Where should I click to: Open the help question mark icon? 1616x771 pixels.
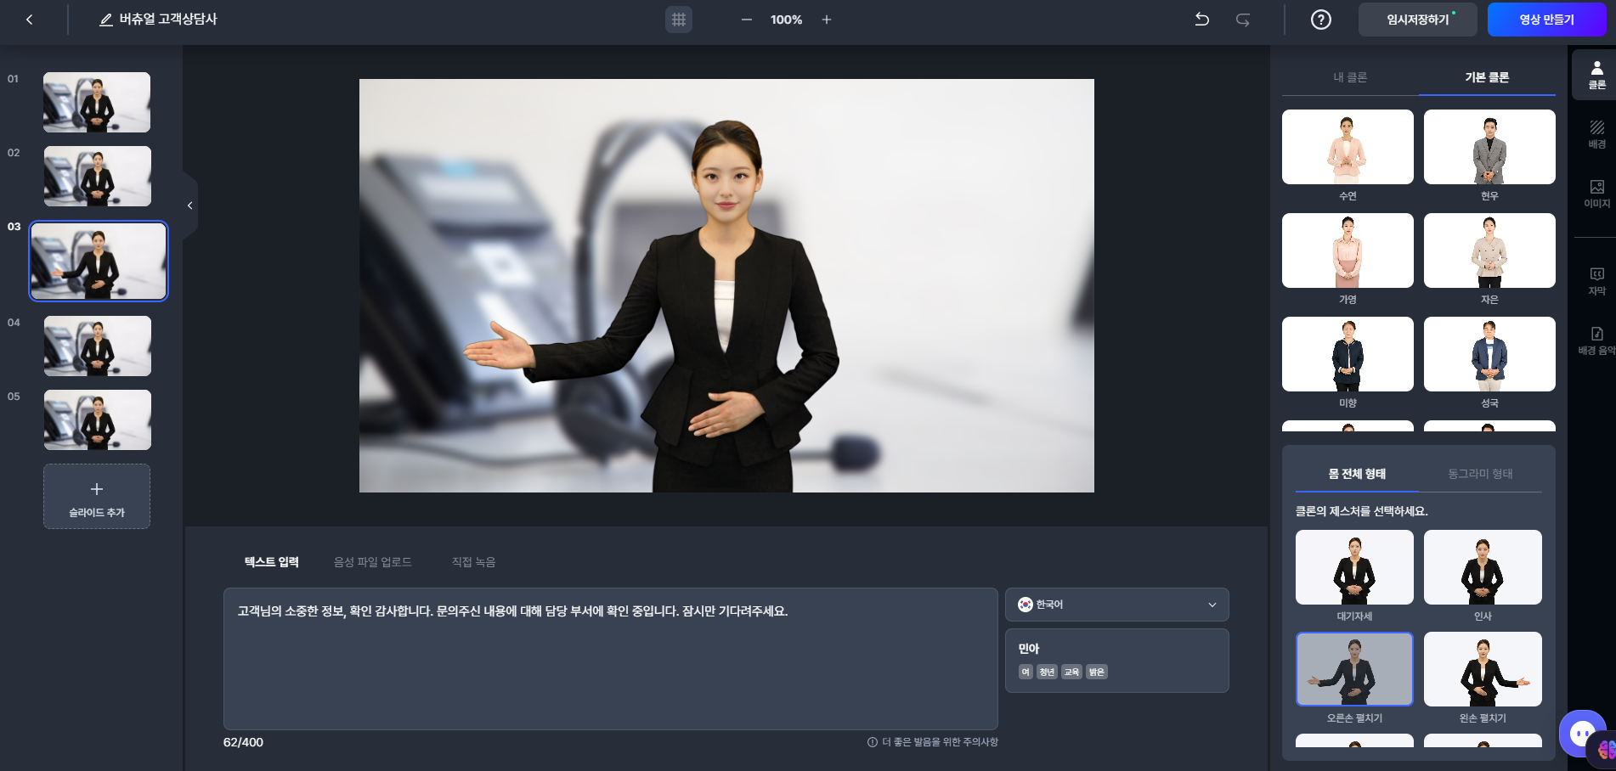click(x=1319, y=19)
